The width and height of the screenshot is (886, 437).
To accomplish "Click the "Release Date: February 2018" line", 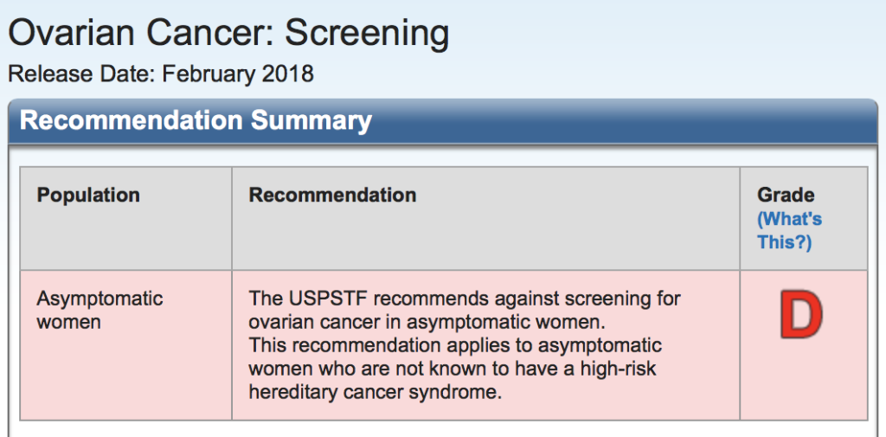I will (161, 74).
